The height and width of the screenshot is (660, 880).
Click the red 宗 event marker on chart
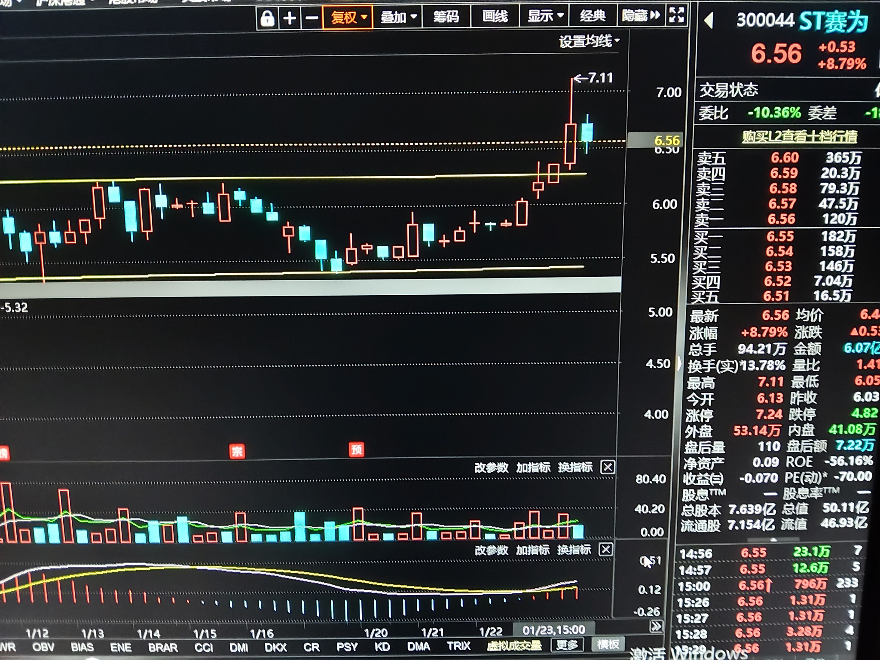coord(237,451)
